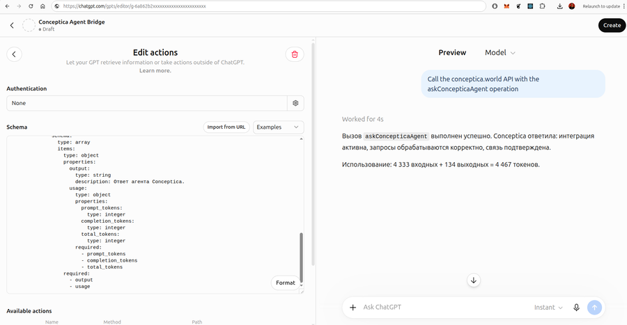The width and height of the screenshot is (627, 325).
Task: Click the Conceptica Agent Bridge avatar placeholder
Action: tap(29, 25)
